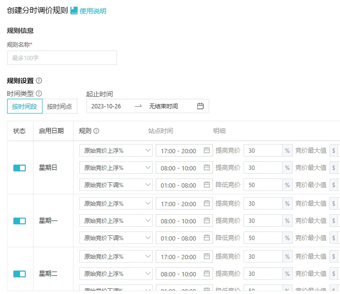The height and width of the screenshot is (294, 340).
Task: Toggle the 星期一 status switch
Action: click(20, 221)
